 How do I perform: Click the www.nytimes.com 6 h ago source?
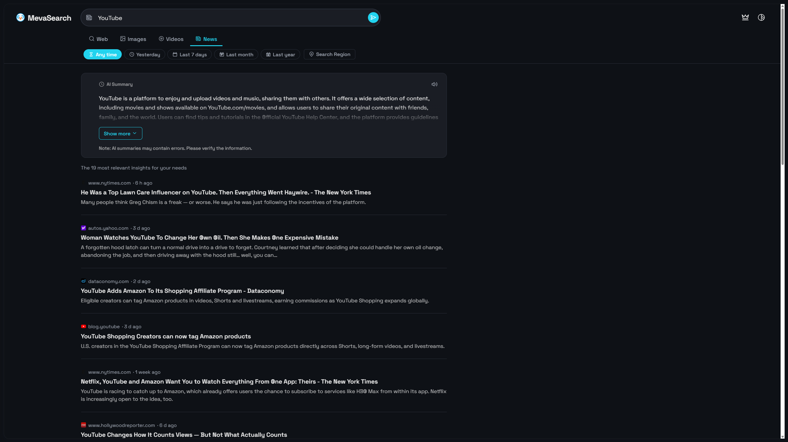click(120, 183)
